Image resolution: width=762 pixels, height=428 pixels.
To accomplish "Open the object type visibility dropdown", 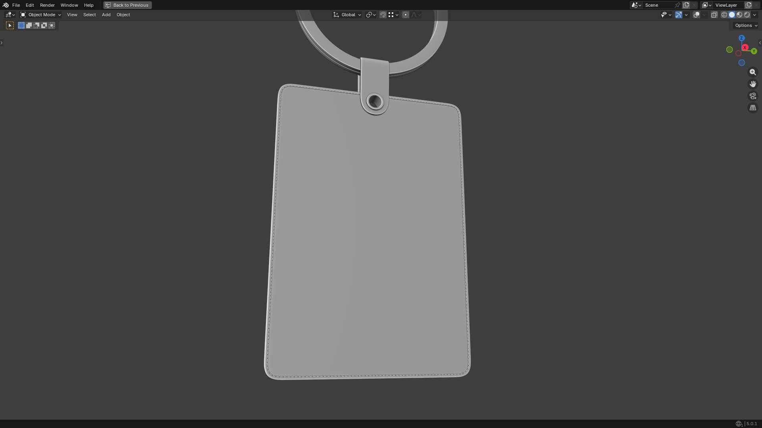I will (666, 15).
